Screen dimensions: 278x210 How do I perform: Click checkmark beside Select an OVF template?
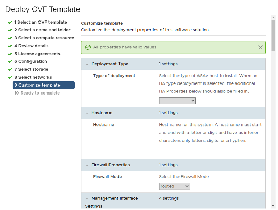pos(10,23)
